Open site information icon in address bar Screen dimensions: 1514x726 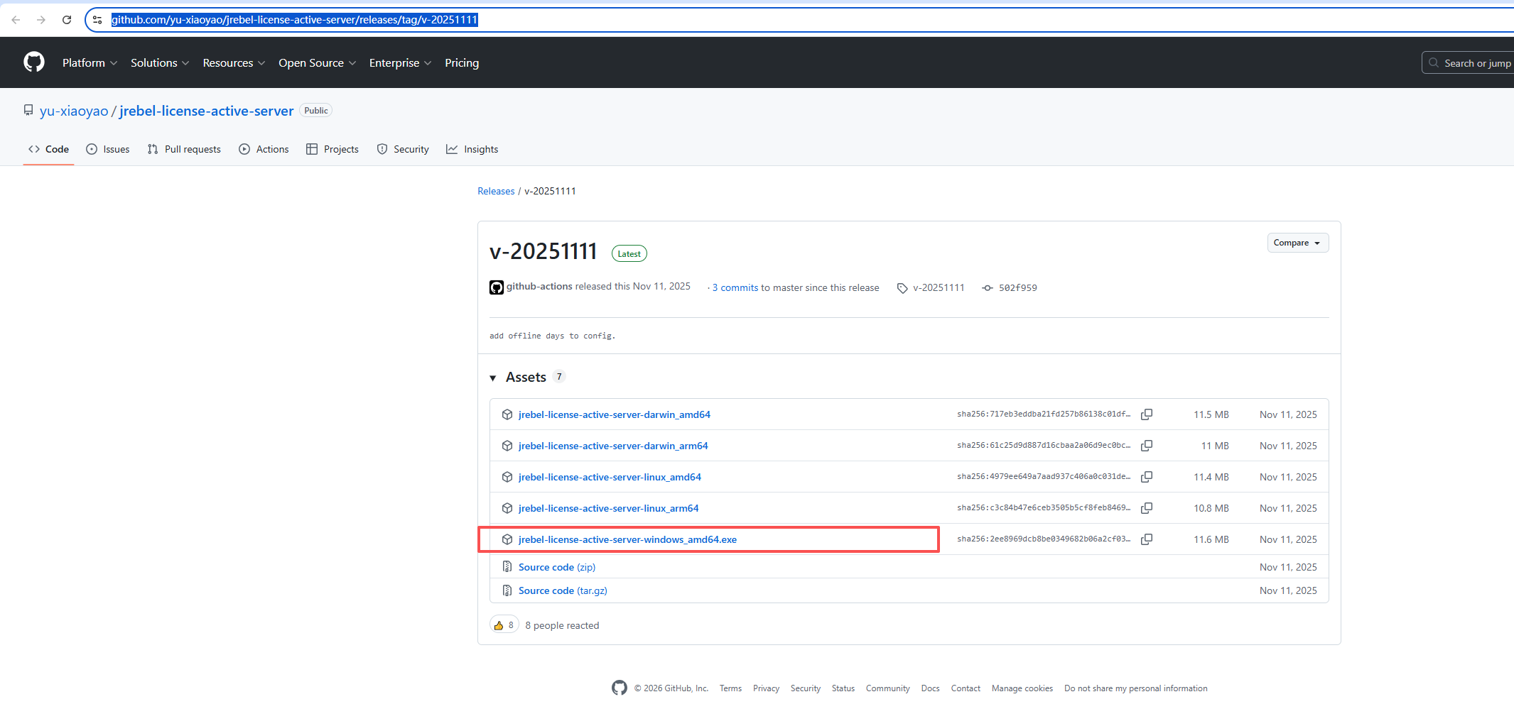point(98,20)
